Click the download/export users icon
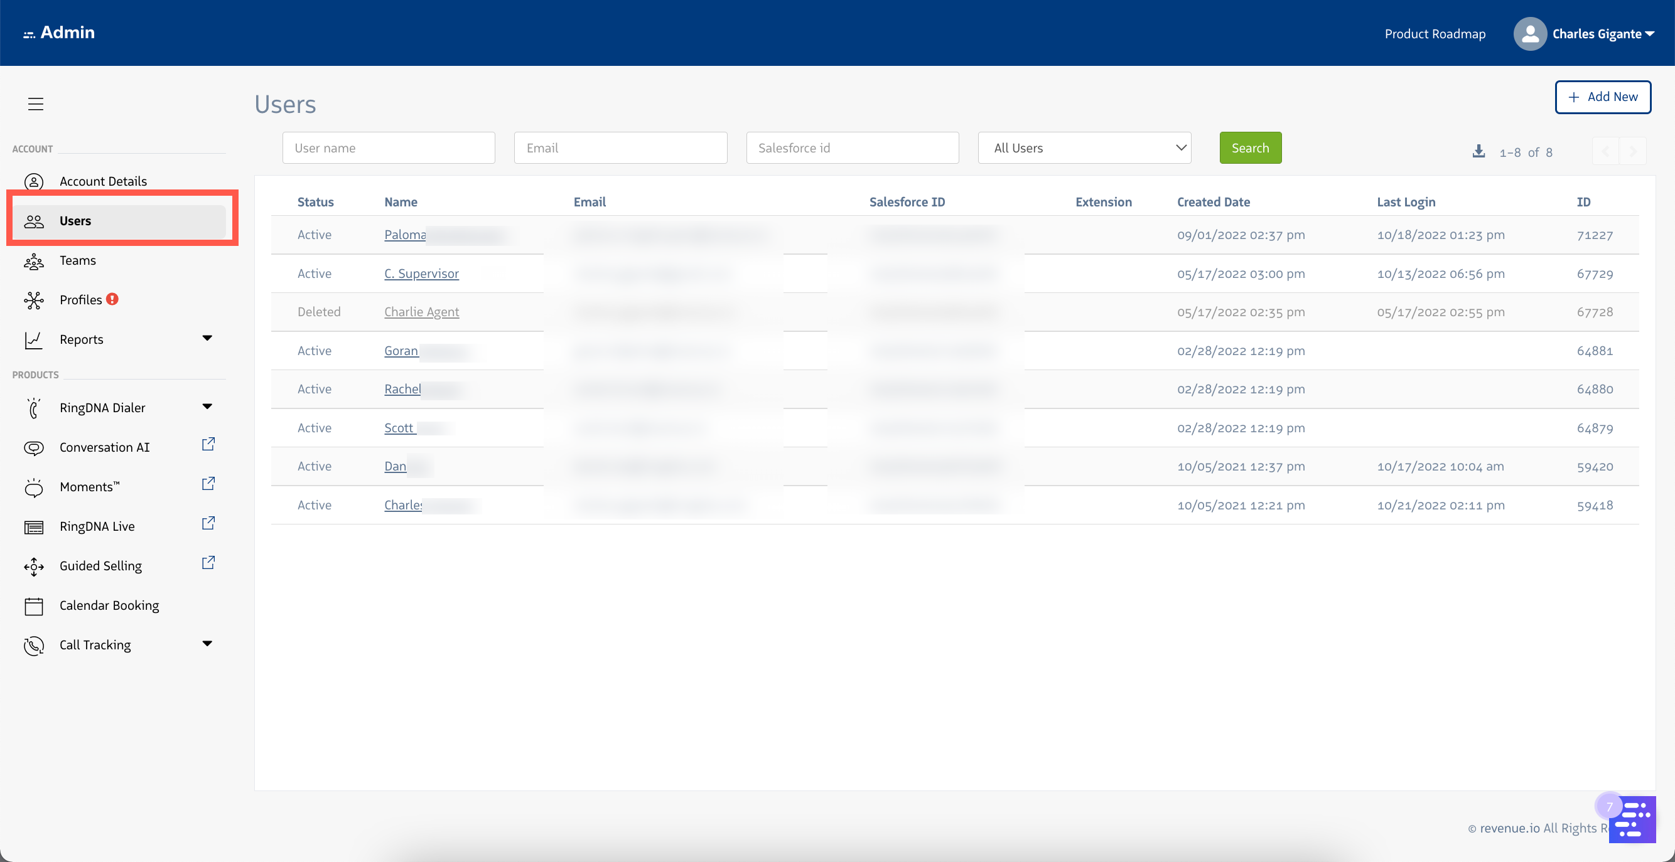The image size is (1675, 862). (x=1478, y=151)
